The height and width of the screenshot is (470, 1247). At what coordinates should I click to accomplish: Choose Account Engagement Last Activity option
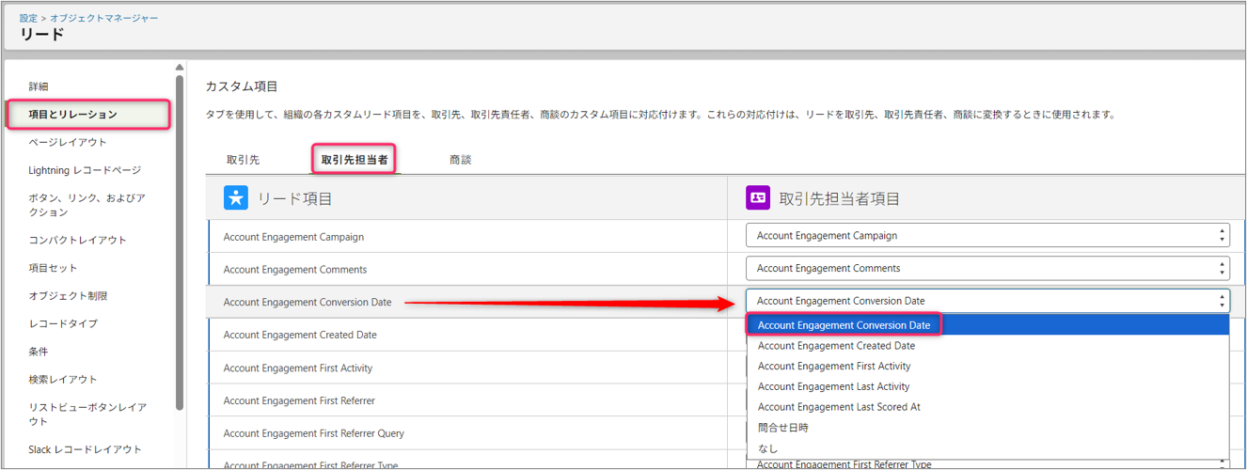coord(987,386)
